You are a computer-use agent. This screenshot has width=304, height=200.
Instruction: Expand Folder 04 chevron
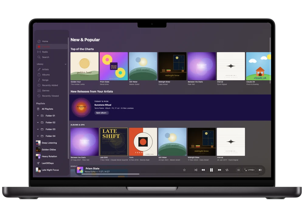click(x=38, y=136)
